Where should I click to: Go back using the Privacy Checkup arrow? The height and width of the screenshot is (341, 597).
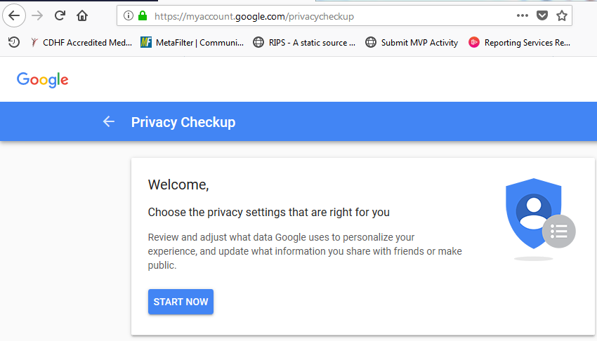(108, 122)
